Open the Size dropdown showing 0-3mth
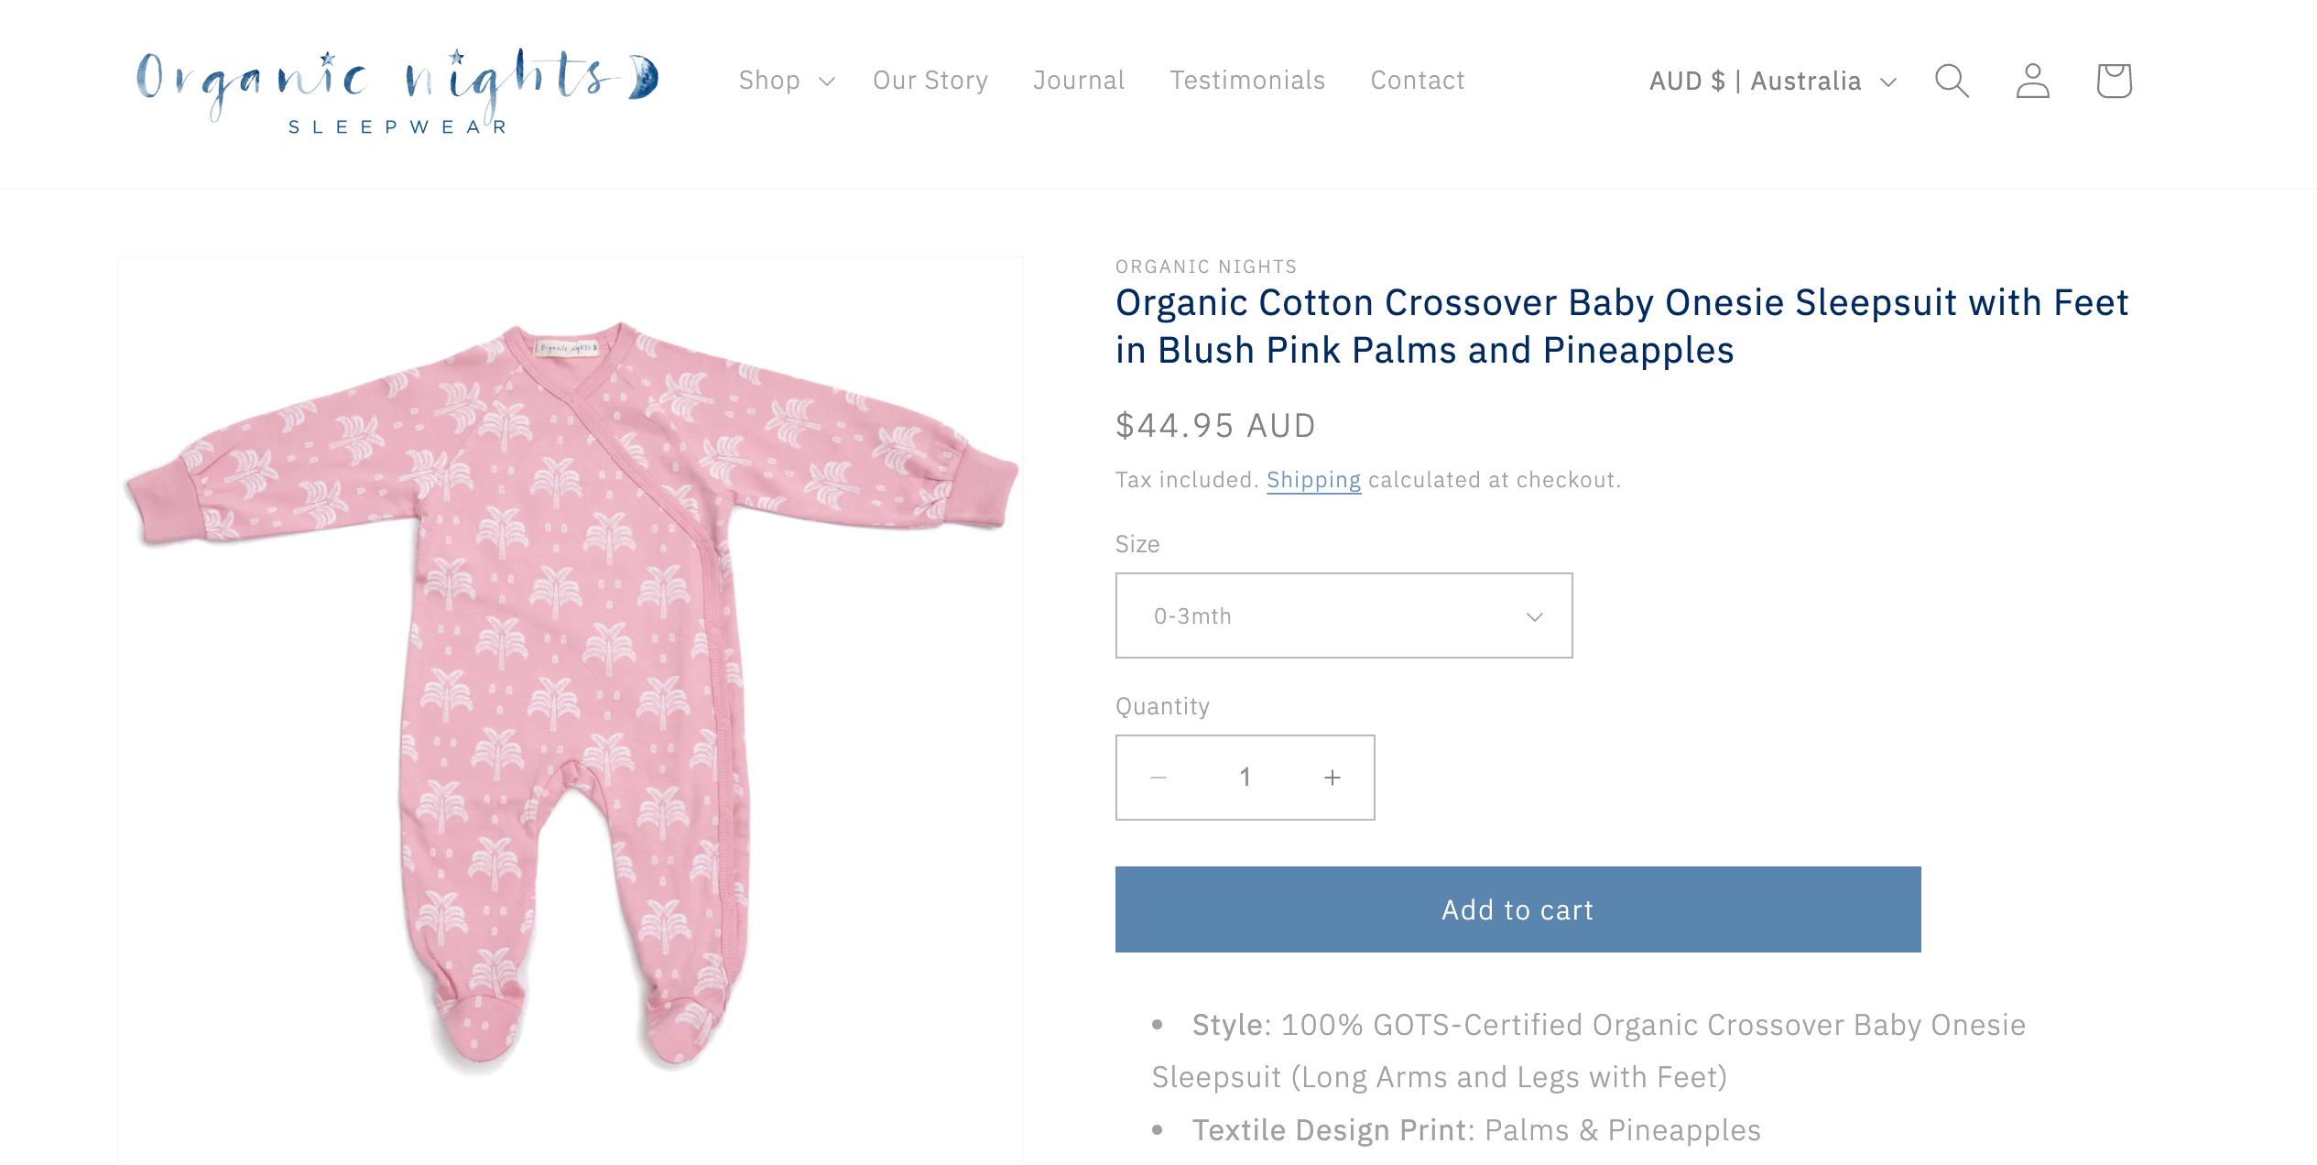Screen dimensions: 2317x1165 (x=1343, y=615)
